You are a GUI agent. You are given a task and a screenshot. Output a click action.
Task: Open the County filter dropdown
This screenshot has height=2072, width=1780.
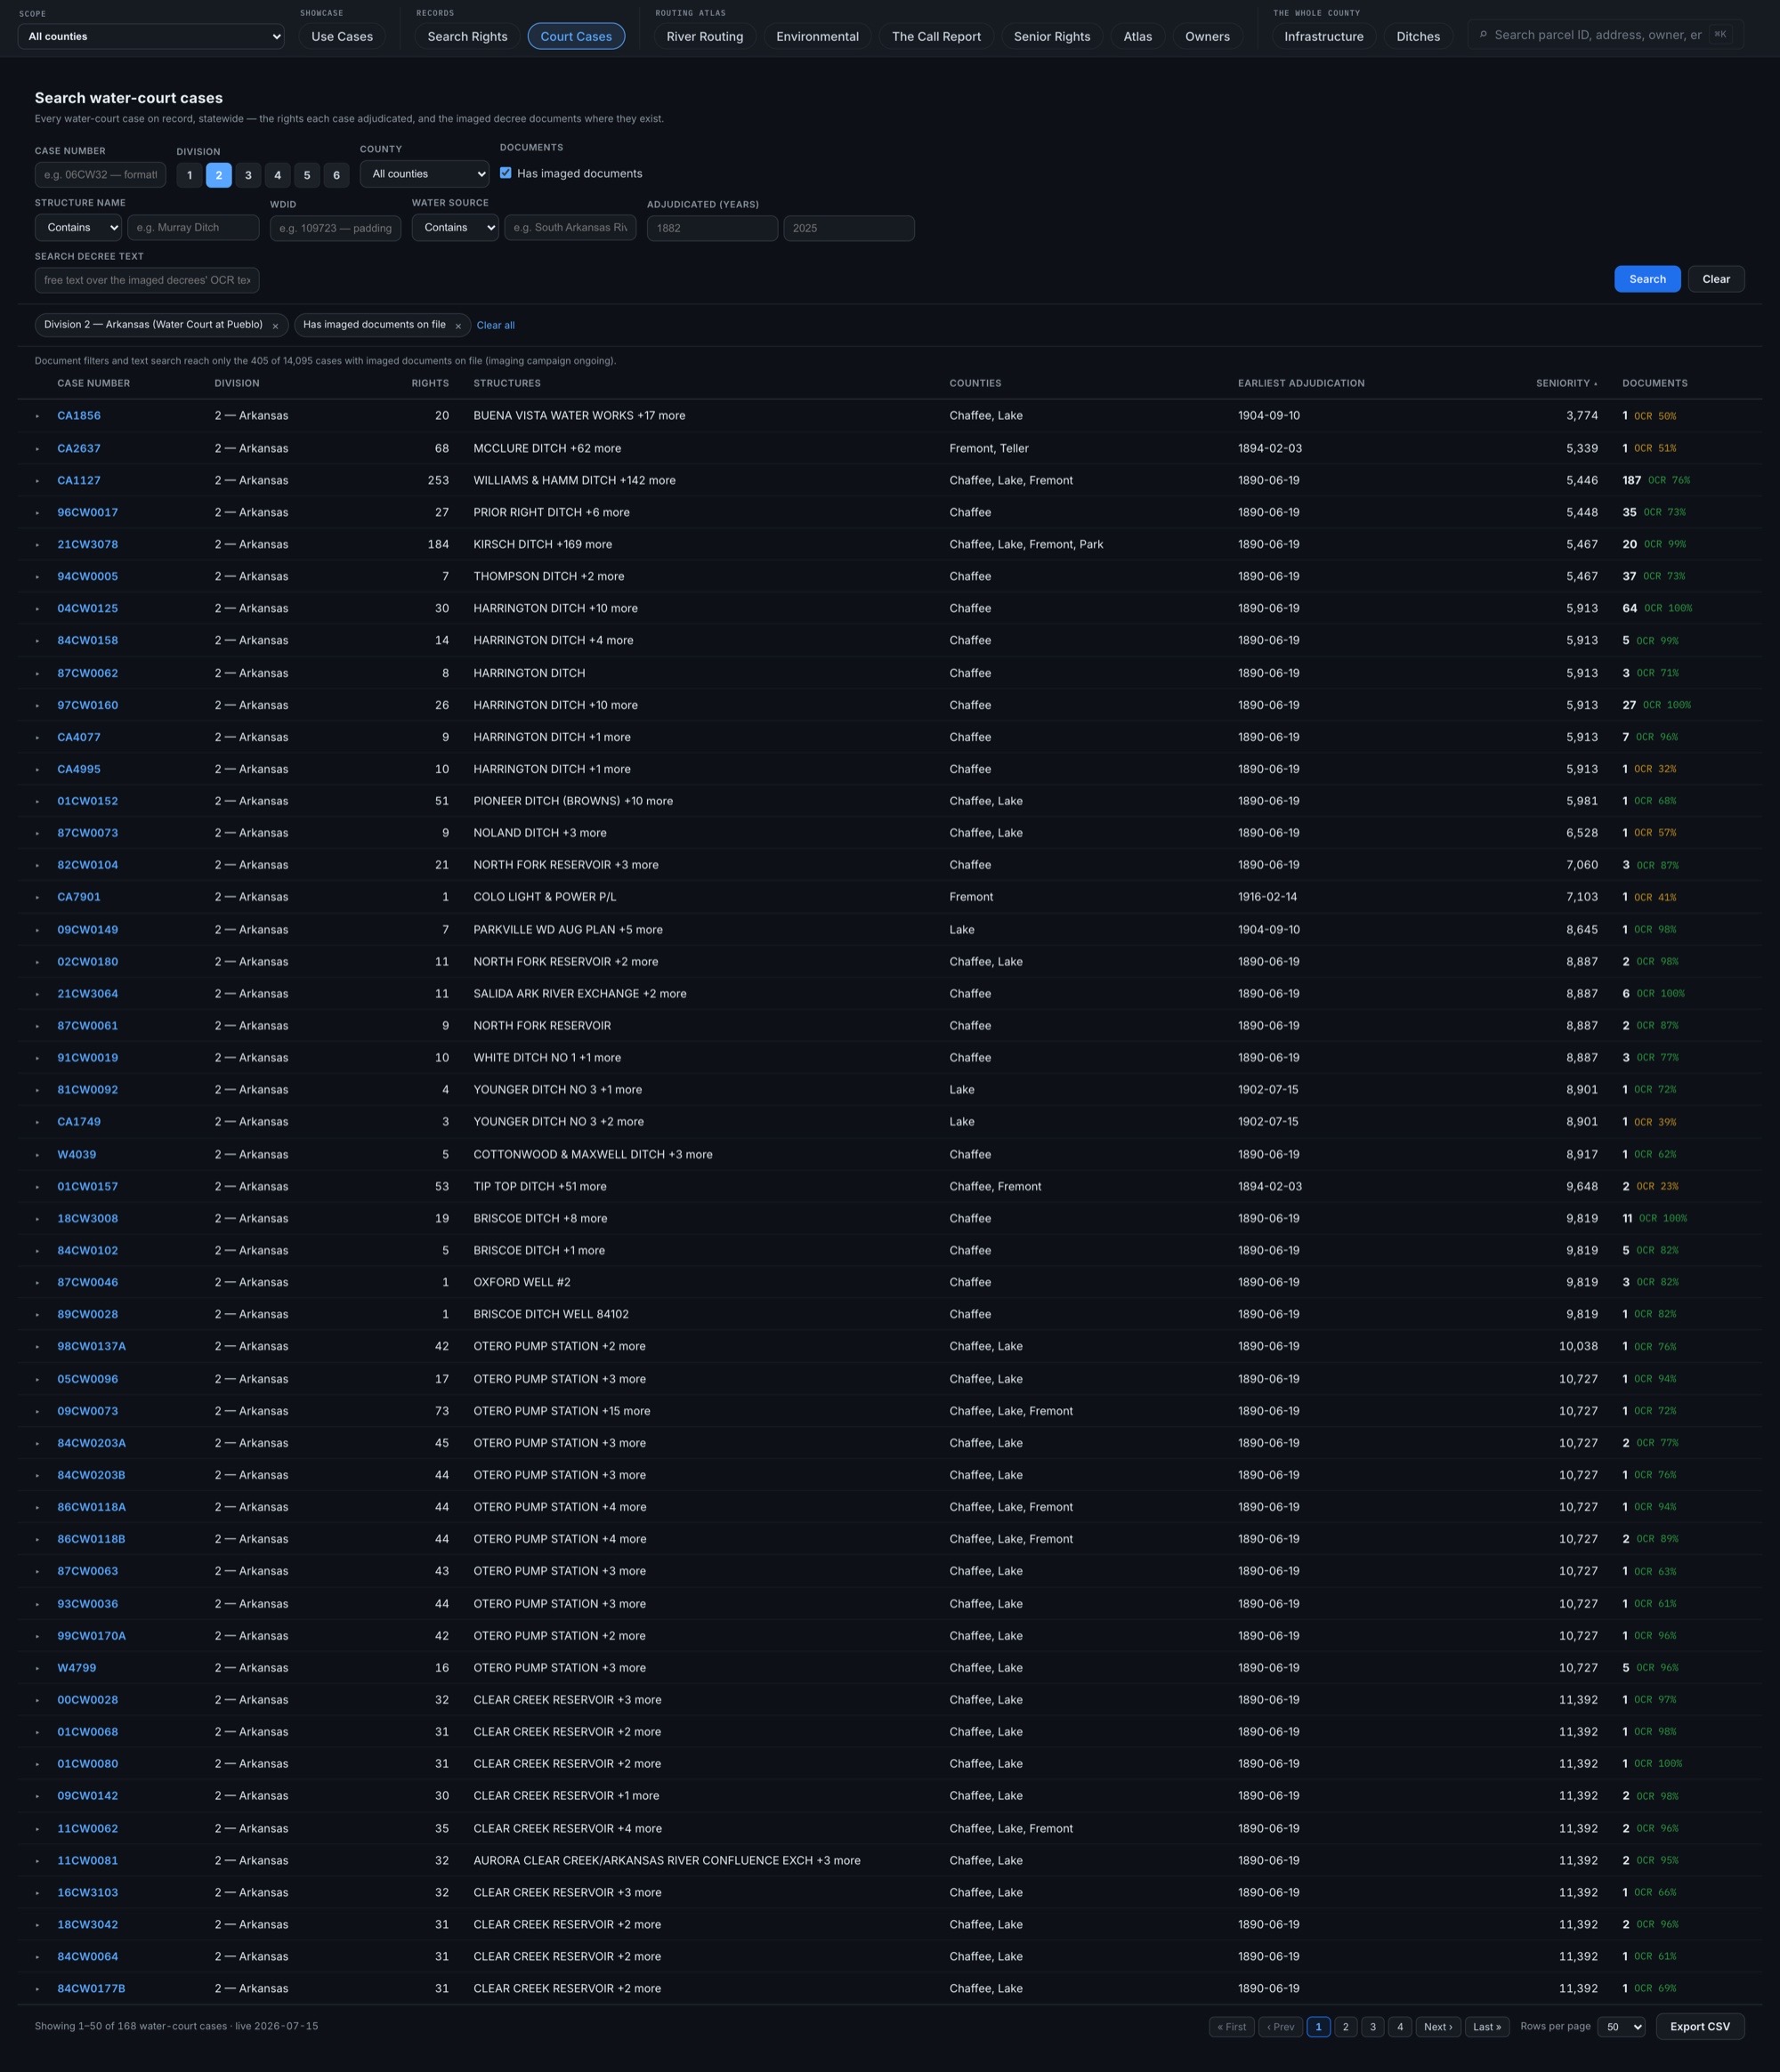click(x=425, y=174)
